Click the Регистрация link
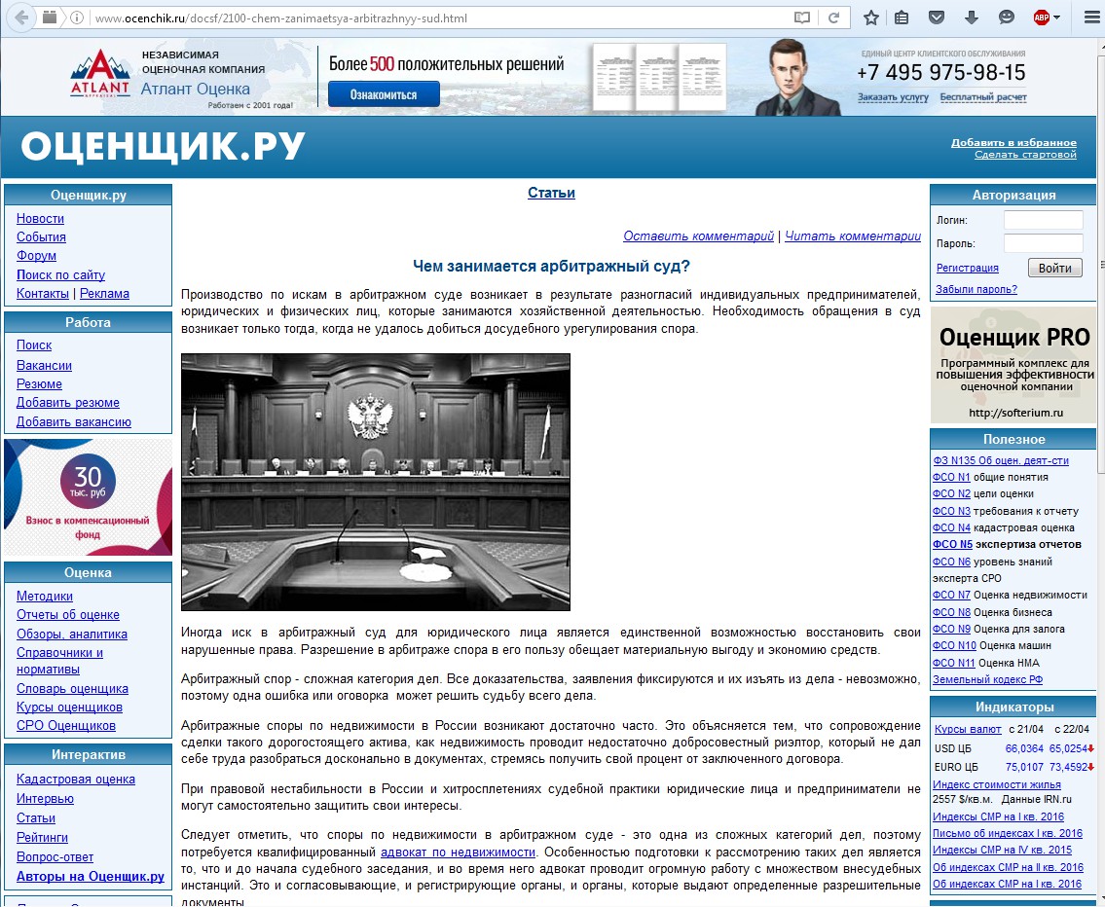 point(967,268)
